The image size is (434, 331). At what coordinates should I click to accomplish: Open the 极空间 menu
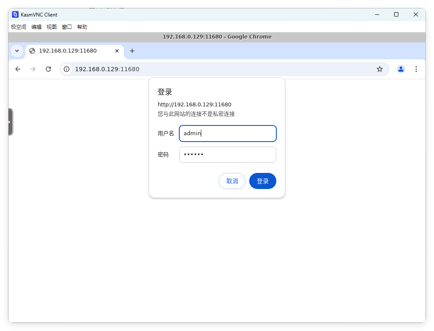pyautogui.click(x=19, y=27)
